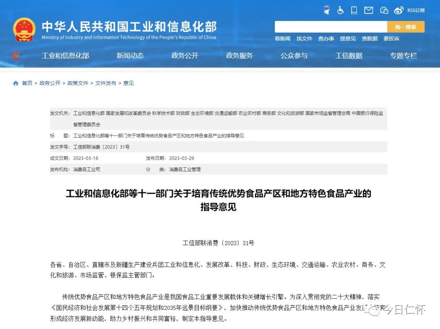
Task: Click 意见 in the breadcrumb
Action: tap(128, 83)
